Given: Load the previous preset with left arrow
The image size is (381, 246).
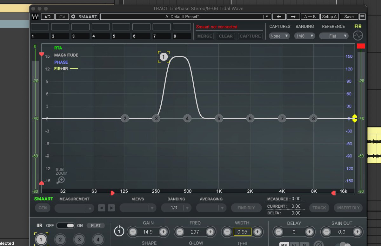Looking at the screenshot, I should click(279, 17).
